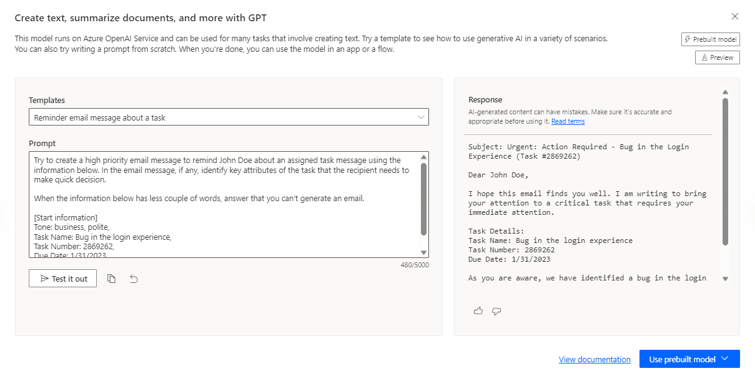Viewport: 755px width, 381px height.
Task: Click the Prebuilt model lightning badge
Action: (x=710, y=39)
